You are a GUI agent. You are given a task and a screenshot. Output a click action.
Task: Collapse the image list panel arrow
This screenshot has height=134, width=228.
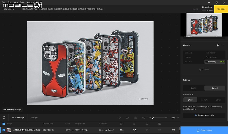coord(4,117)
